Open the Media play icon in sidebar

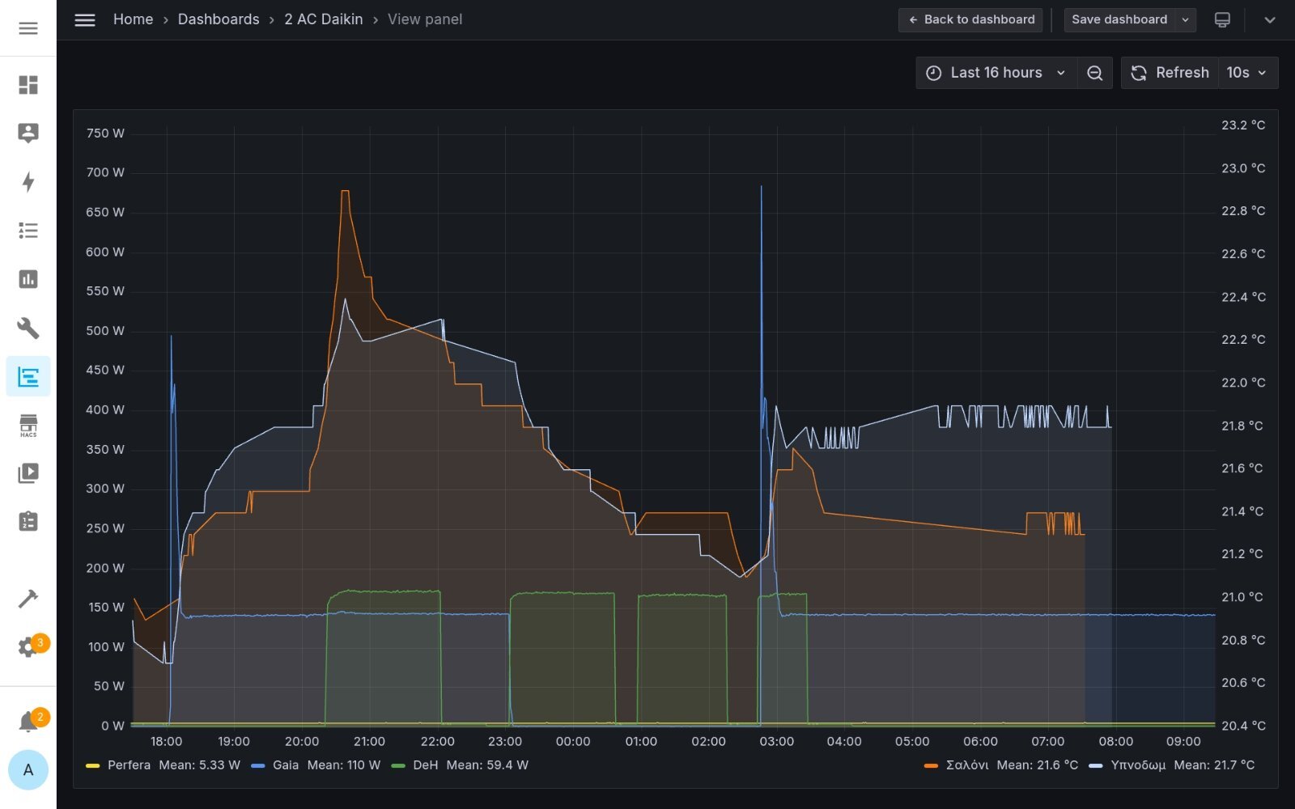tap(28, 473)
